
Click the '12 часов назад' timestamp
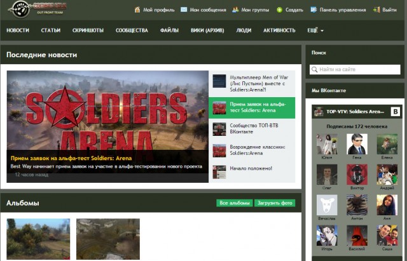31,175
